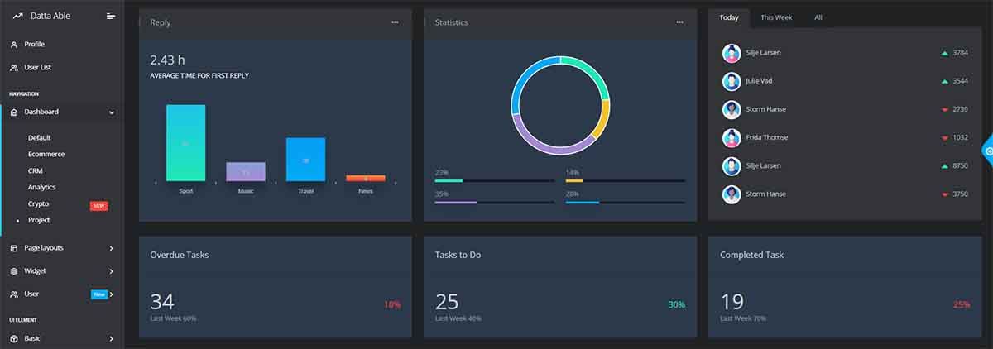
Task: Open the Crypto dashboard item
Action: [39, 204]
